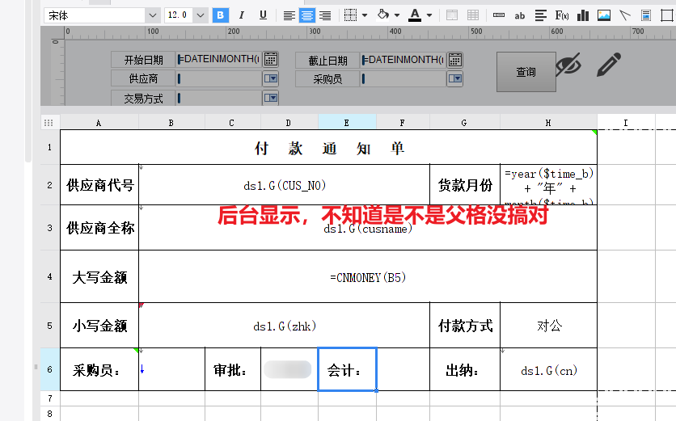Toggle bold formatting button
The width and height of the screenshot is (676, 421).
pos(220,15)
